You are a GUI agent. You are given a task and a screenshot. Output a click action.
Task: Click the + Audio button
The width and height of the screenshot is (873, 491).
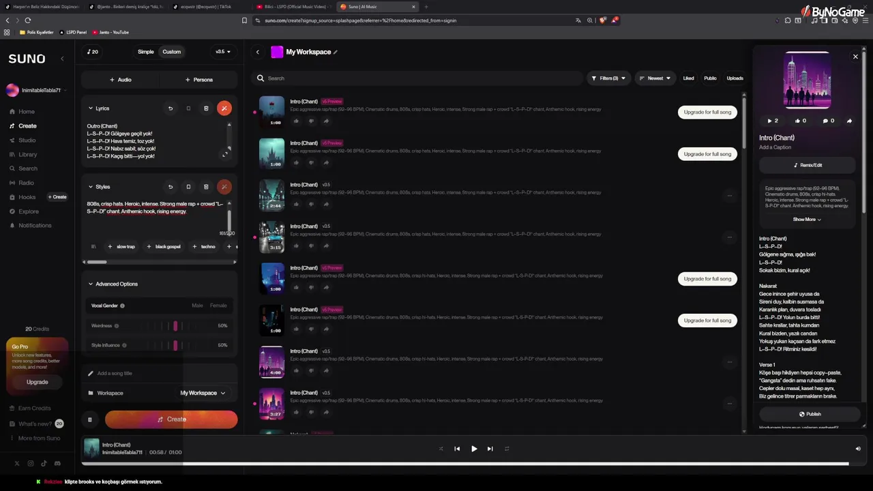[121, 80]
